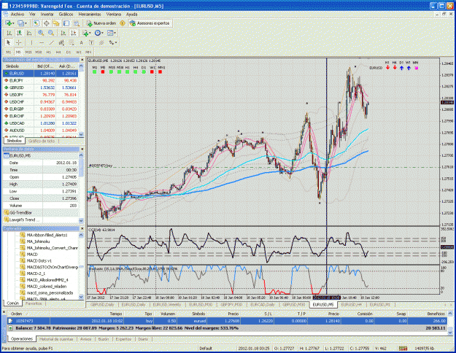
Task: Toggle the Terminal panel toolbar icon
Action: [x=66, y=23]
